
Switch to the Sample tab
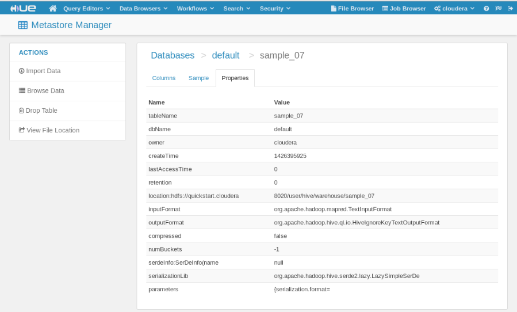tap(198, 78)
